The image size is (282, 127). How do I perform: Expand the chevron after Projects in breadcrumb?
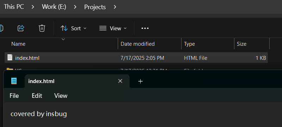pyautogui.click(x=115, y=7)
